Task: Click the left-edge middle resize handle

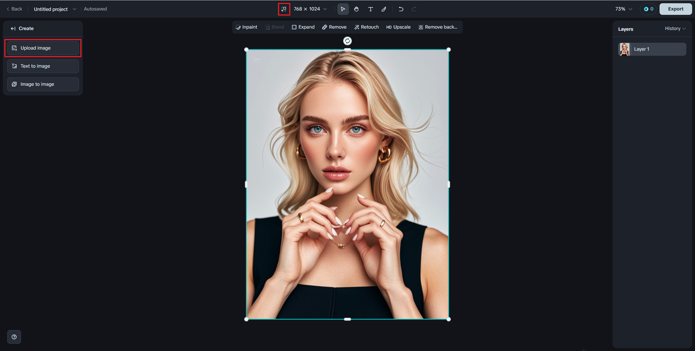Action: click(247, 184)
